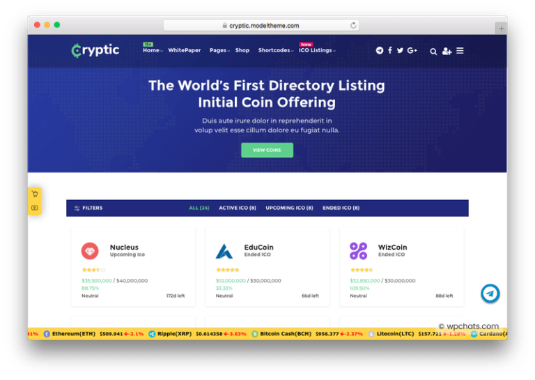Click Ethereum(ETH) ticker text
This screenshot has height=380, width=535.
(74, 334)
